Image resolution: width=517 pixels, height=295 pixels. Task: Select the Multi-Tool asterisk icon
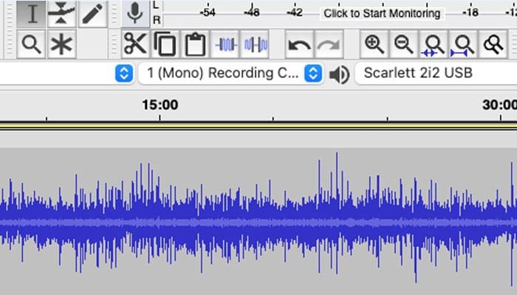click(x=61, y=44)
